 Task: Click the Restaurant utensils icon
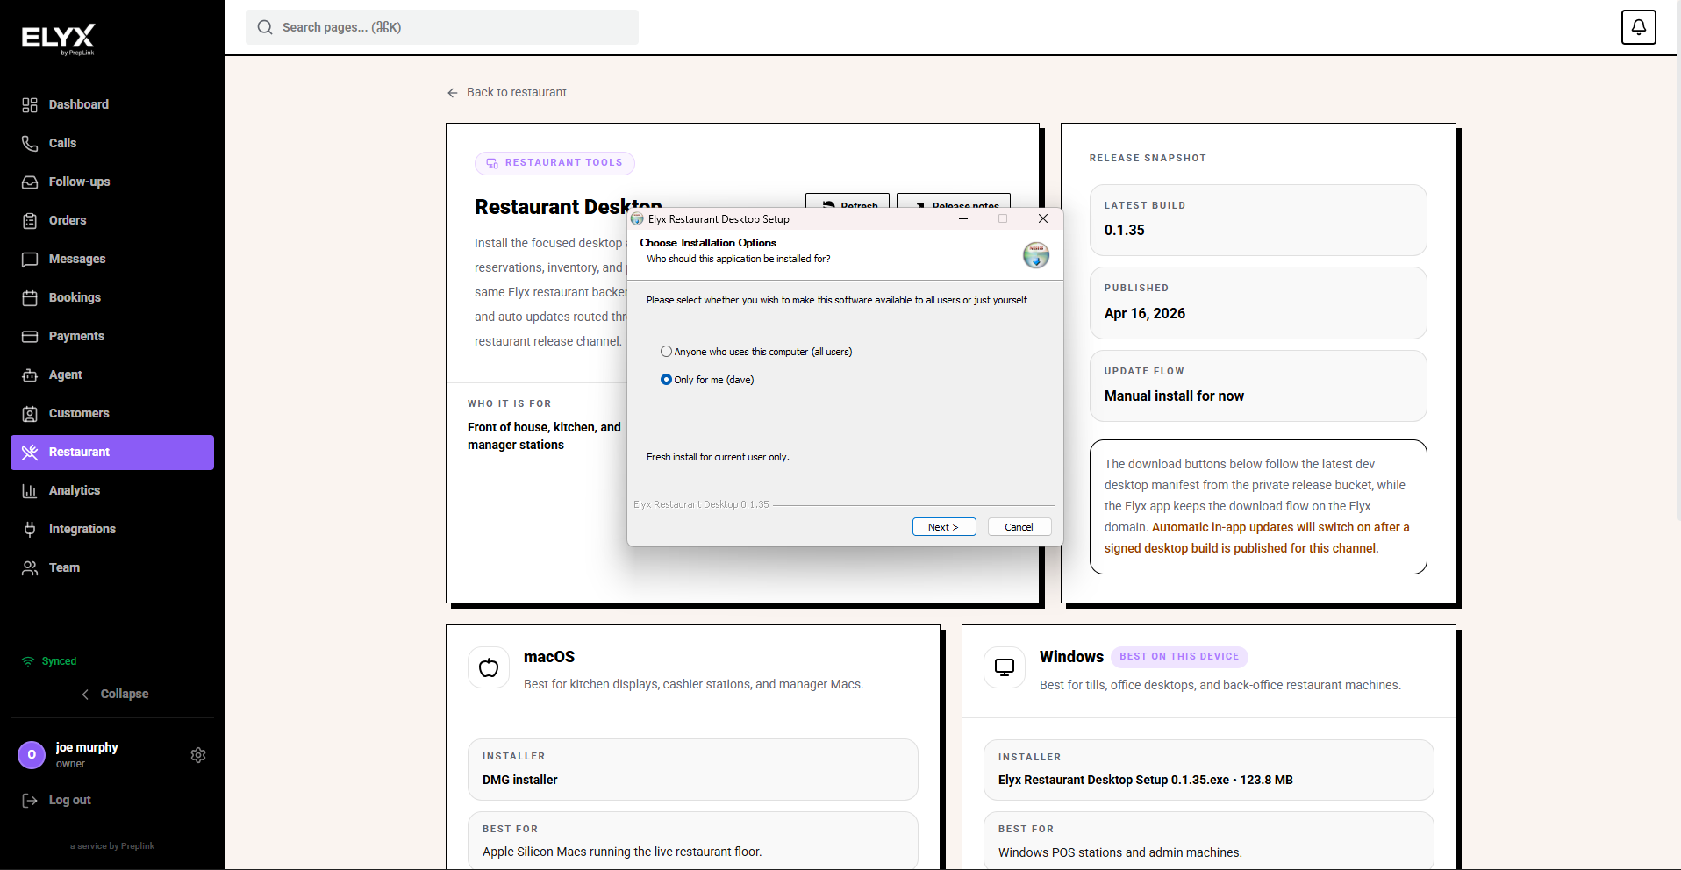tap(30, 453)
